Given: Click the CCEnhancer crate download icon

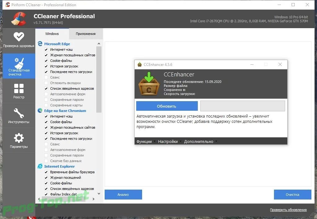Looking at the screenshot, I should coord(149,84).
